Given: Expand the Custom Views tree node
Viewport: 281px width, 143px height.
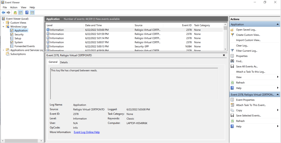Looking at the screenshot, I should [3, 23].
